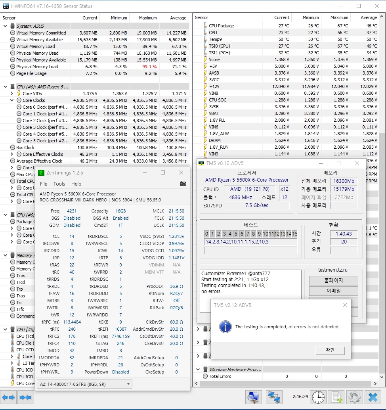Select the Physical Memory Load row
The height and width of the screenshot is (410, 386).
tap(95, 67)
